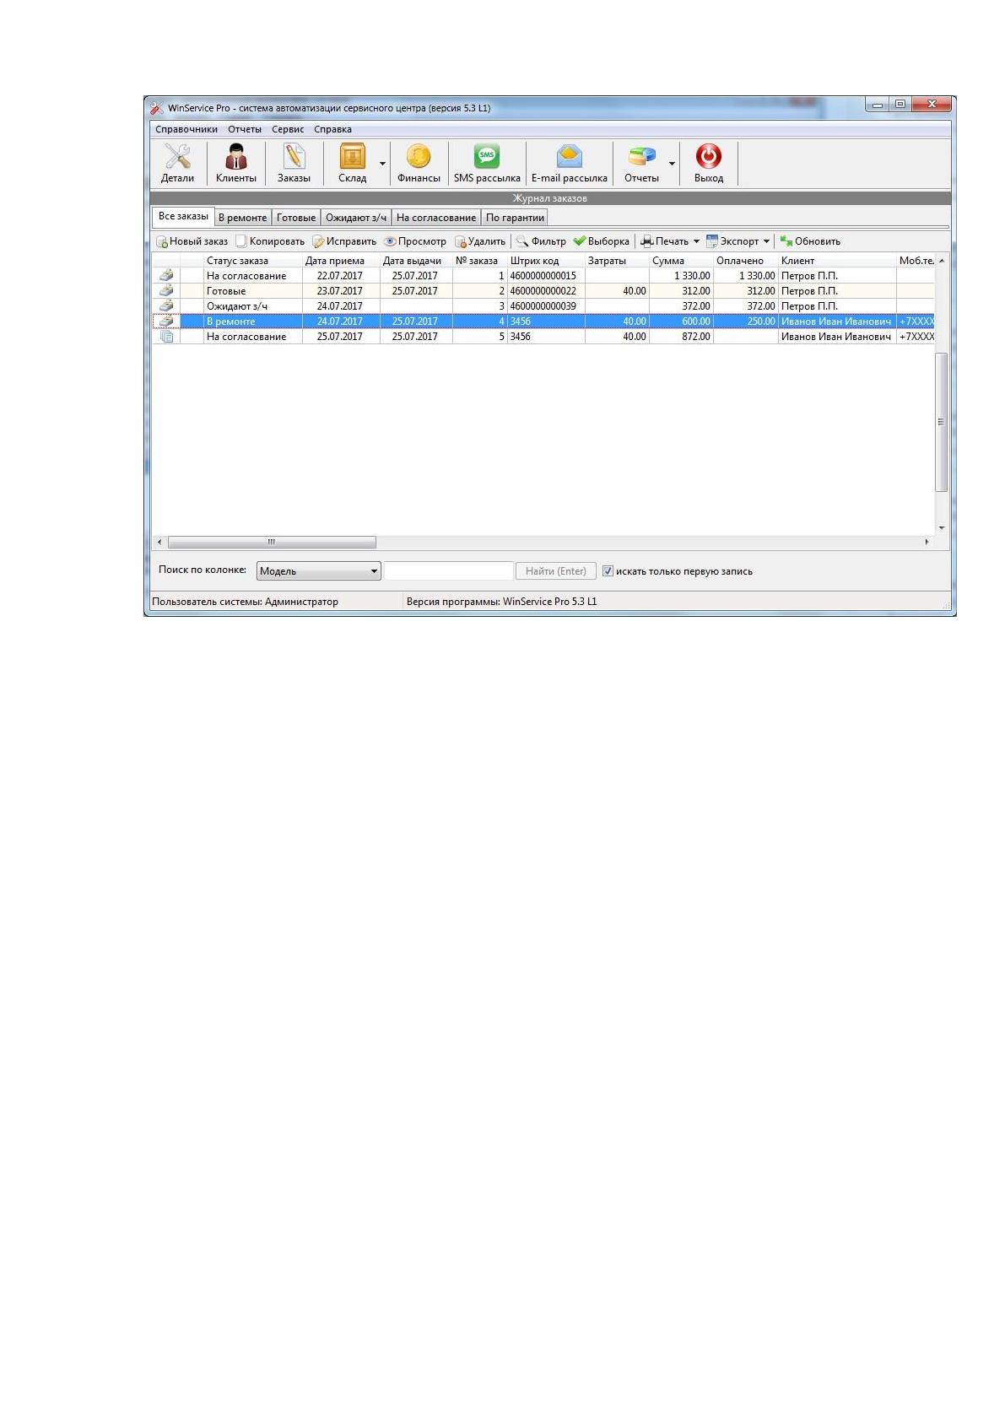Open the Справочники menu
This screenshot has width=1005, height=1421.
[186, 129]
